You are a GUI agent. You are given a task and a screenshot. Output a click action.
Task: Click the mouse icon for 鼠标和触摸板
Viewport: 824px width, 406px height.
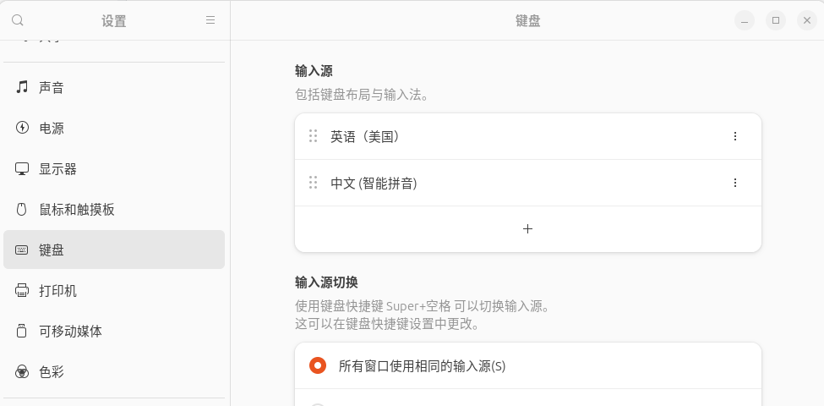coord(21,209)
